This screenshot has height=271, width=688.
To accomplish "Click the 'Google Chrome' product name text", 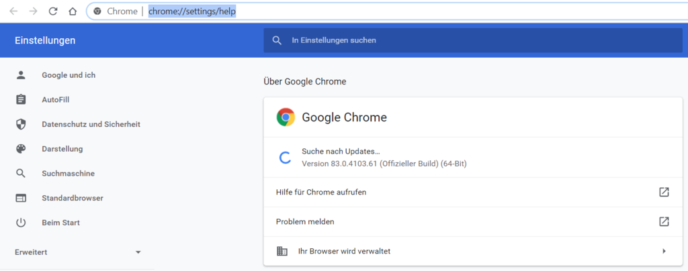I will click(x=345, y=117).
